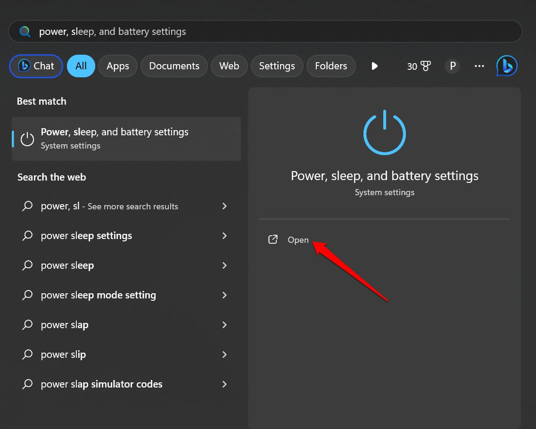Switch to the Apps filter
The width and height of the screenshot is (536, 429).
click(117, 66)
